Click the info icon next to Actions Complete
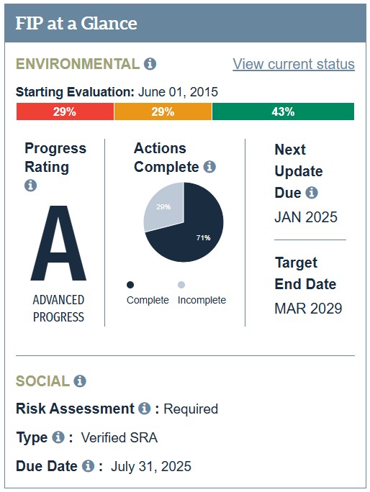The width and height of the screenshot is (370, 492). [209, 167]
